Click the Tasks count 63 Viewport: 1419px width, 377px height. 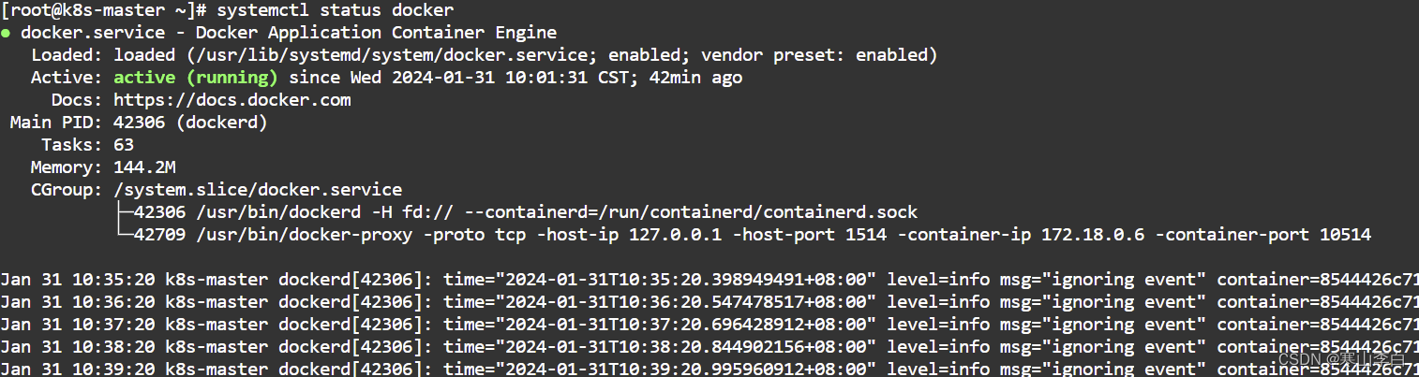point(124,144)
